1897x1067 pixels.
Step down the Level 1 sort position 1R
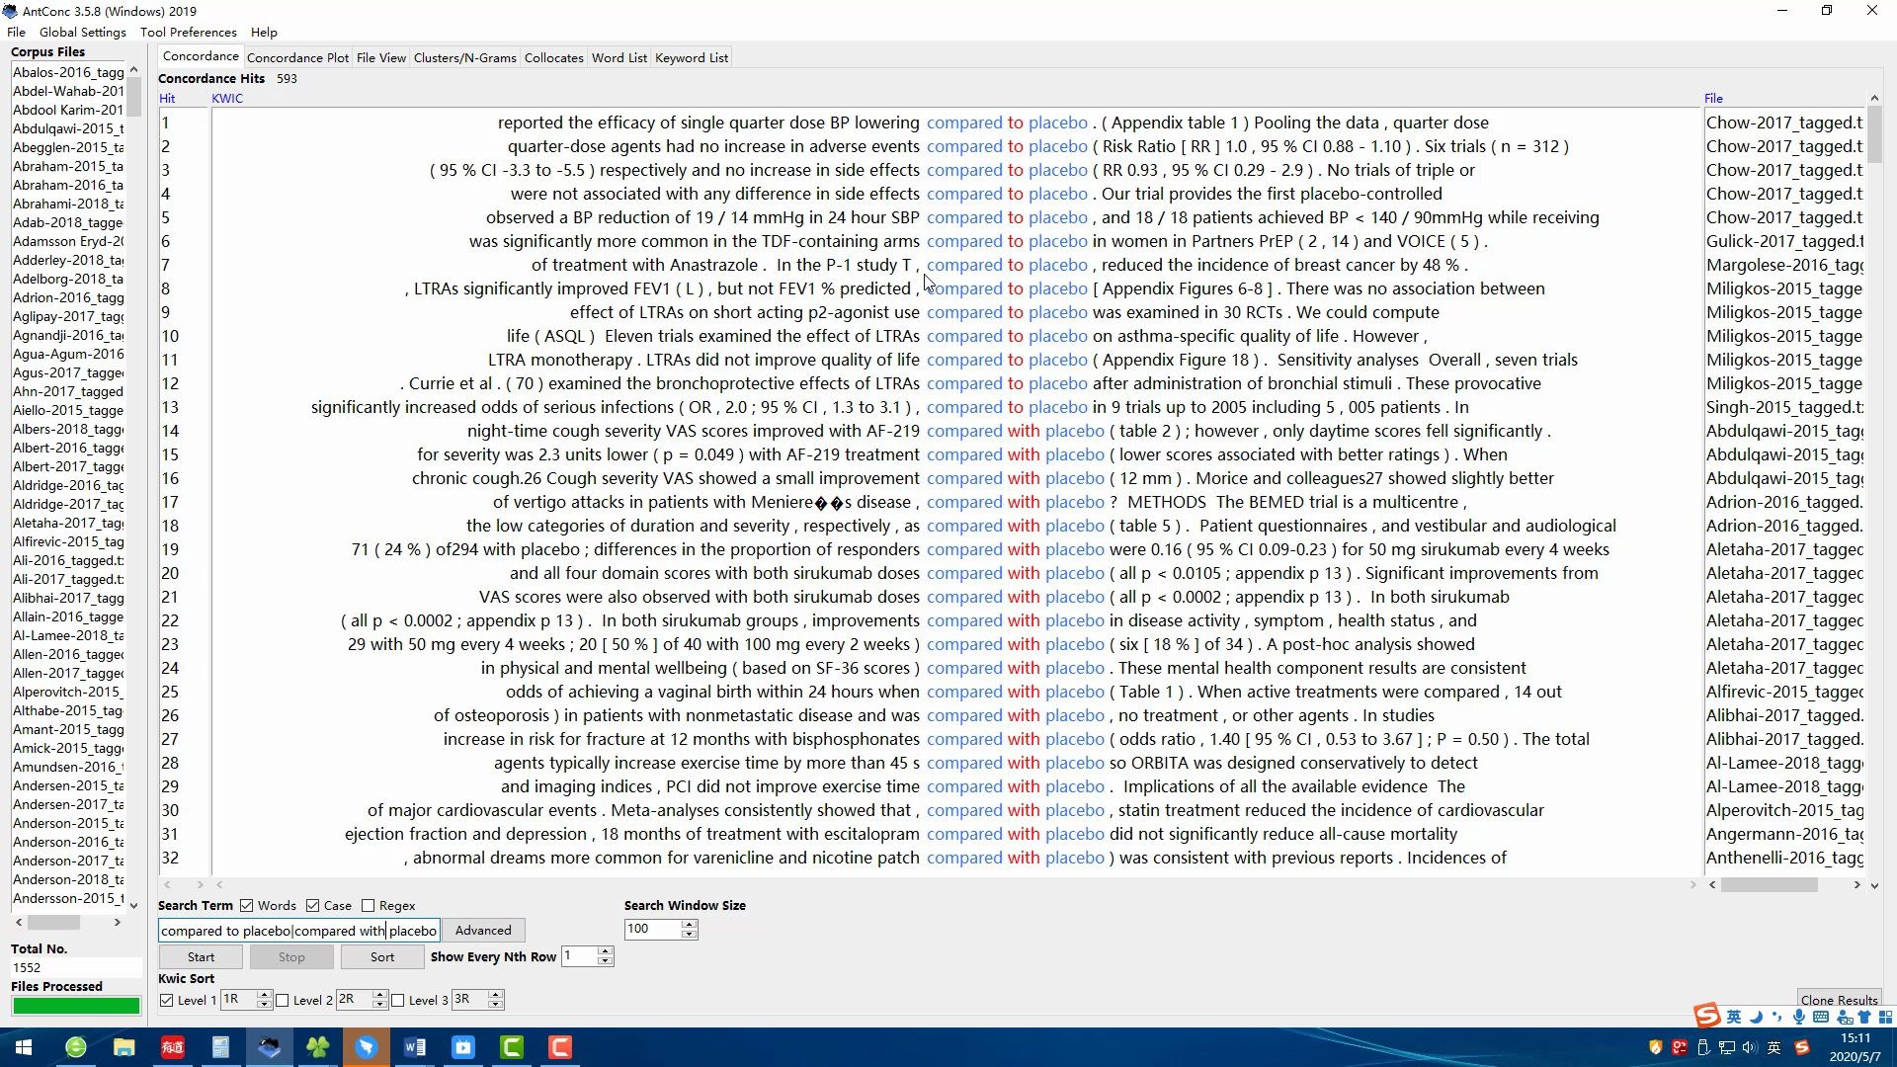[264, 1005]
